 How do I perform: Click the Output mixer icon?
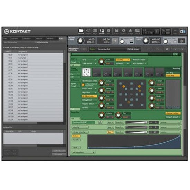click(88, 31)
